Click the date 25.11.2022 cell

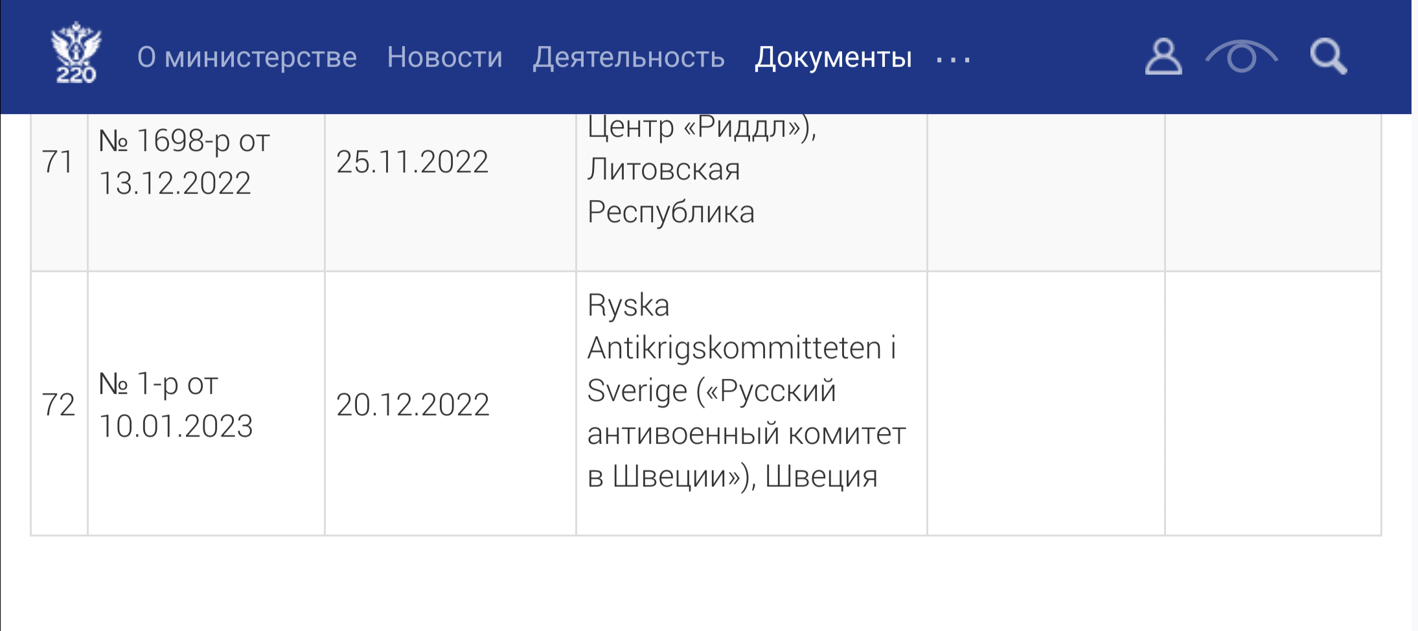(412, 162)
